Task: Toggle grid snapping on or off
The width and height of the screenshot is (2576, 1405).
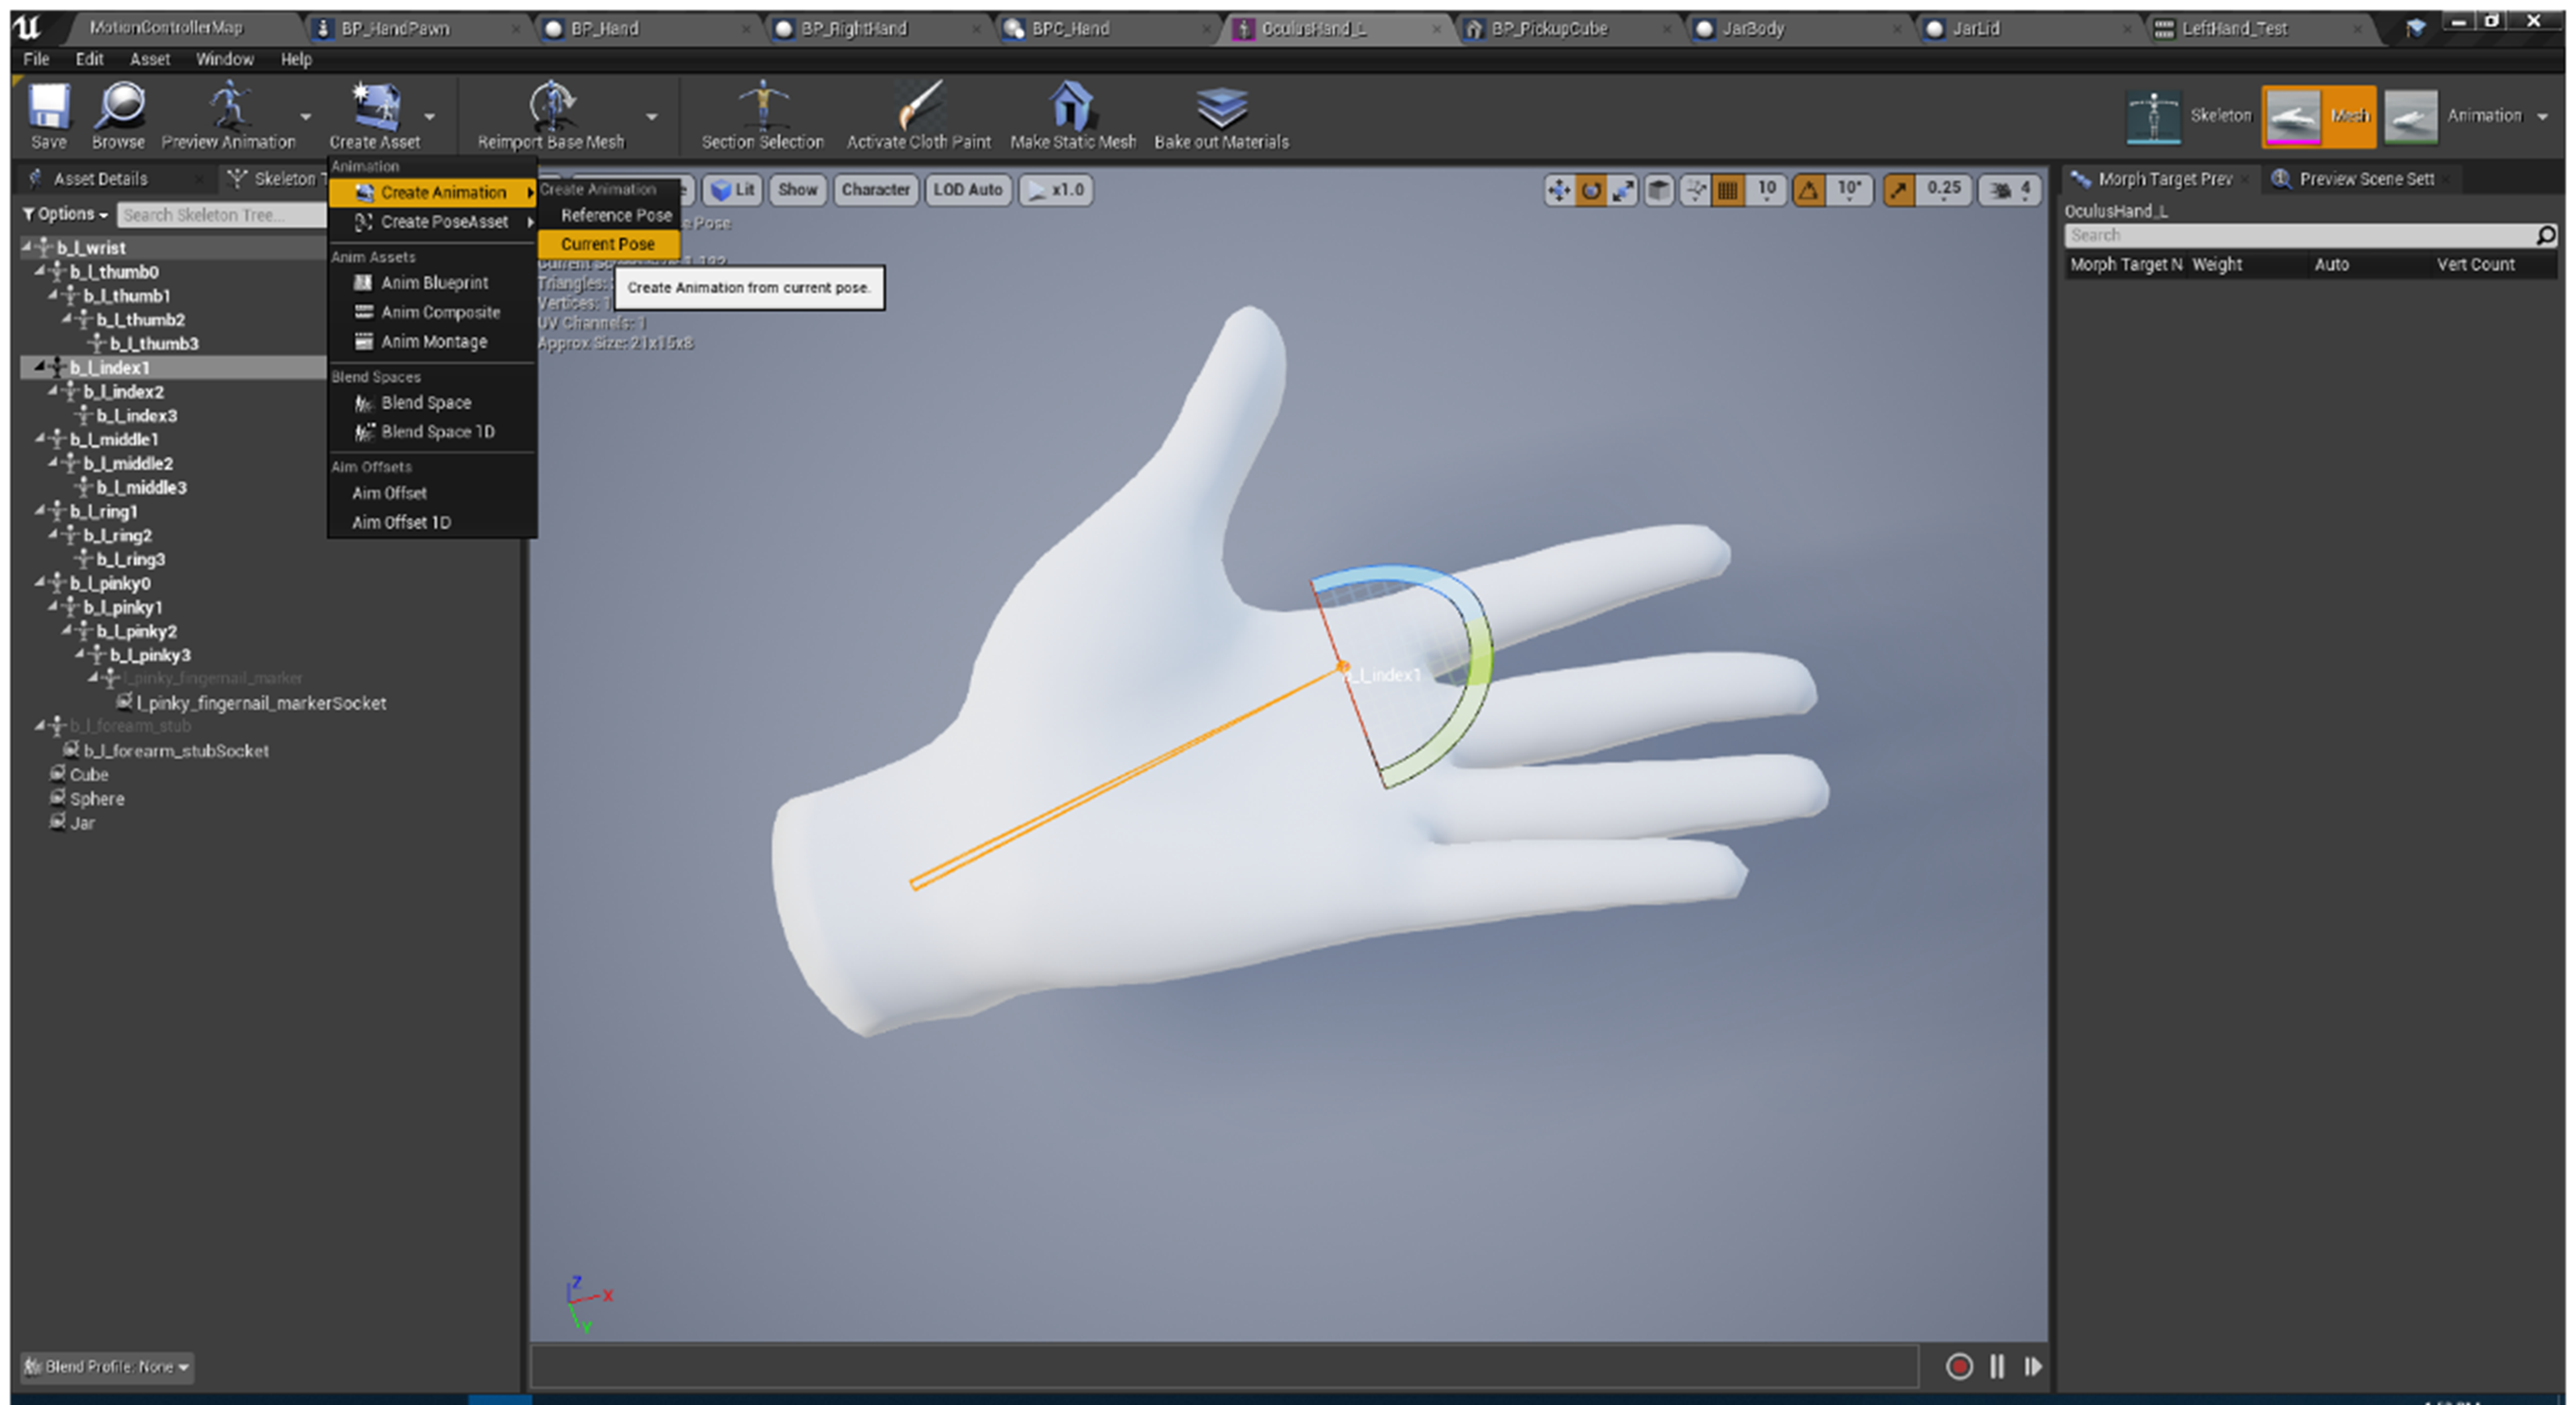Action: pyautogui.click(x=1727, y=190)
